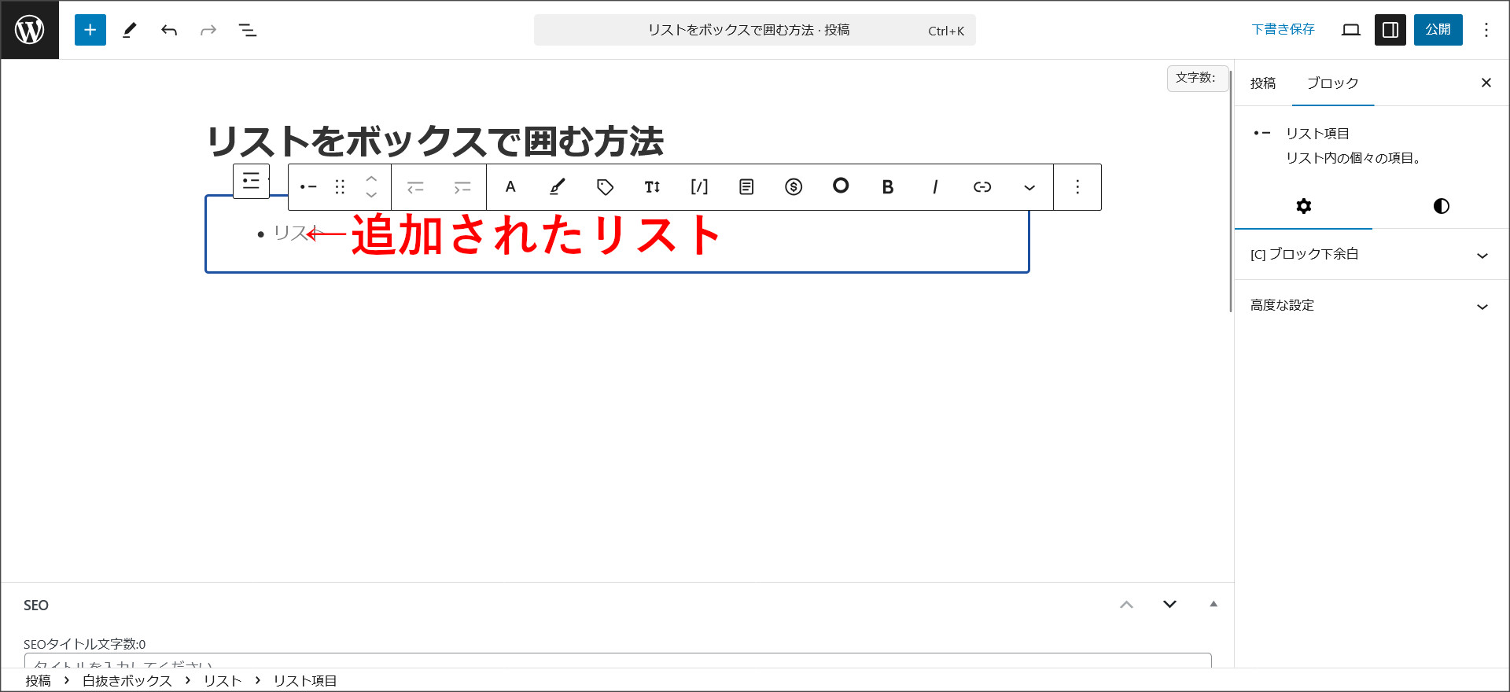Collapse the SEO panel triangle
This screenshot has width=1510, height=692.
(1214, 605)
